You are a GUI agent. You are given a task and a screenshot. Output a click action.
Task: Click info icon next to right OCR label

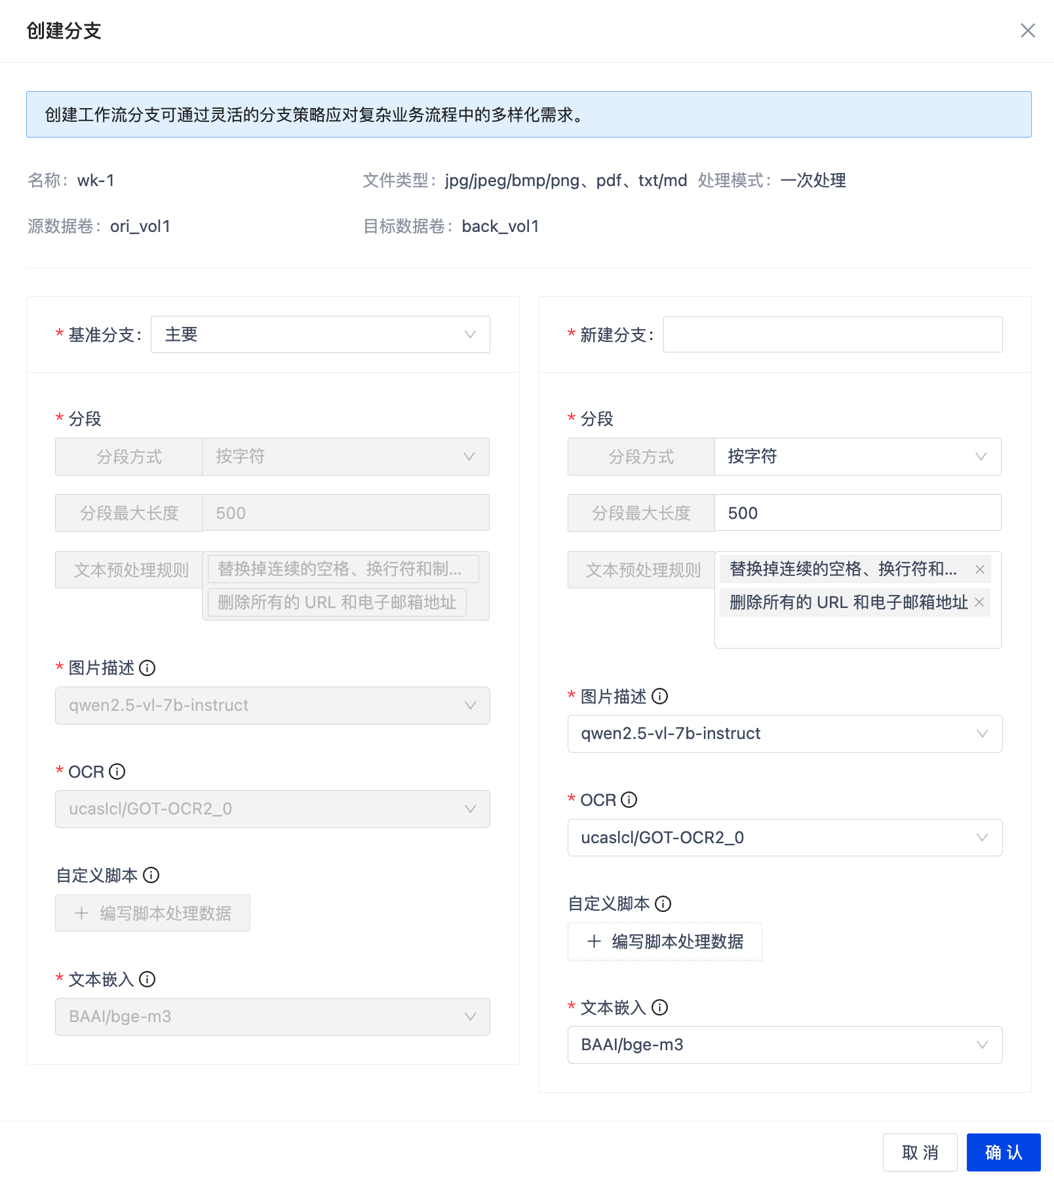point(629,800)
